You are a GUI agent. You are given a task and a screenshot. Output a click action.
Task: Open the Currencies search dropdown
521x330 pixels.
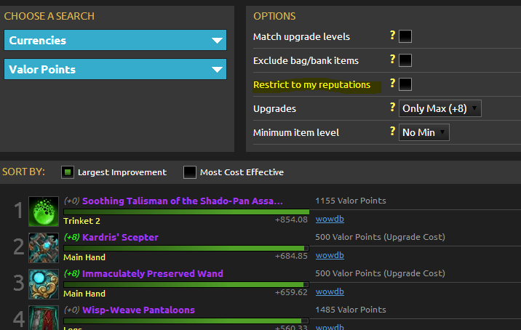[x=115, y=41]
